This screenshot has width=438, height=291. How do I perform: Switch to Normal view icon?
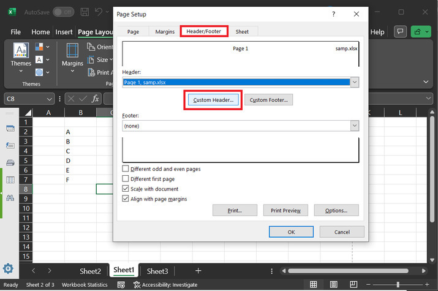click(x=314, y=284)
